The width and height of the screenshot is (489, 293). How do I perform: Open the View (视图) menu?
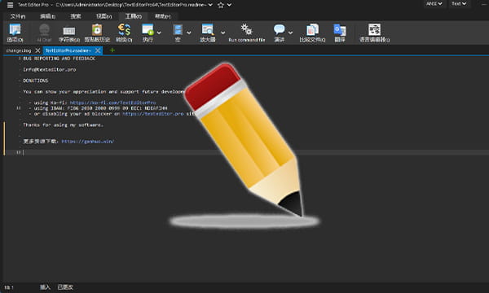[104, 16]
